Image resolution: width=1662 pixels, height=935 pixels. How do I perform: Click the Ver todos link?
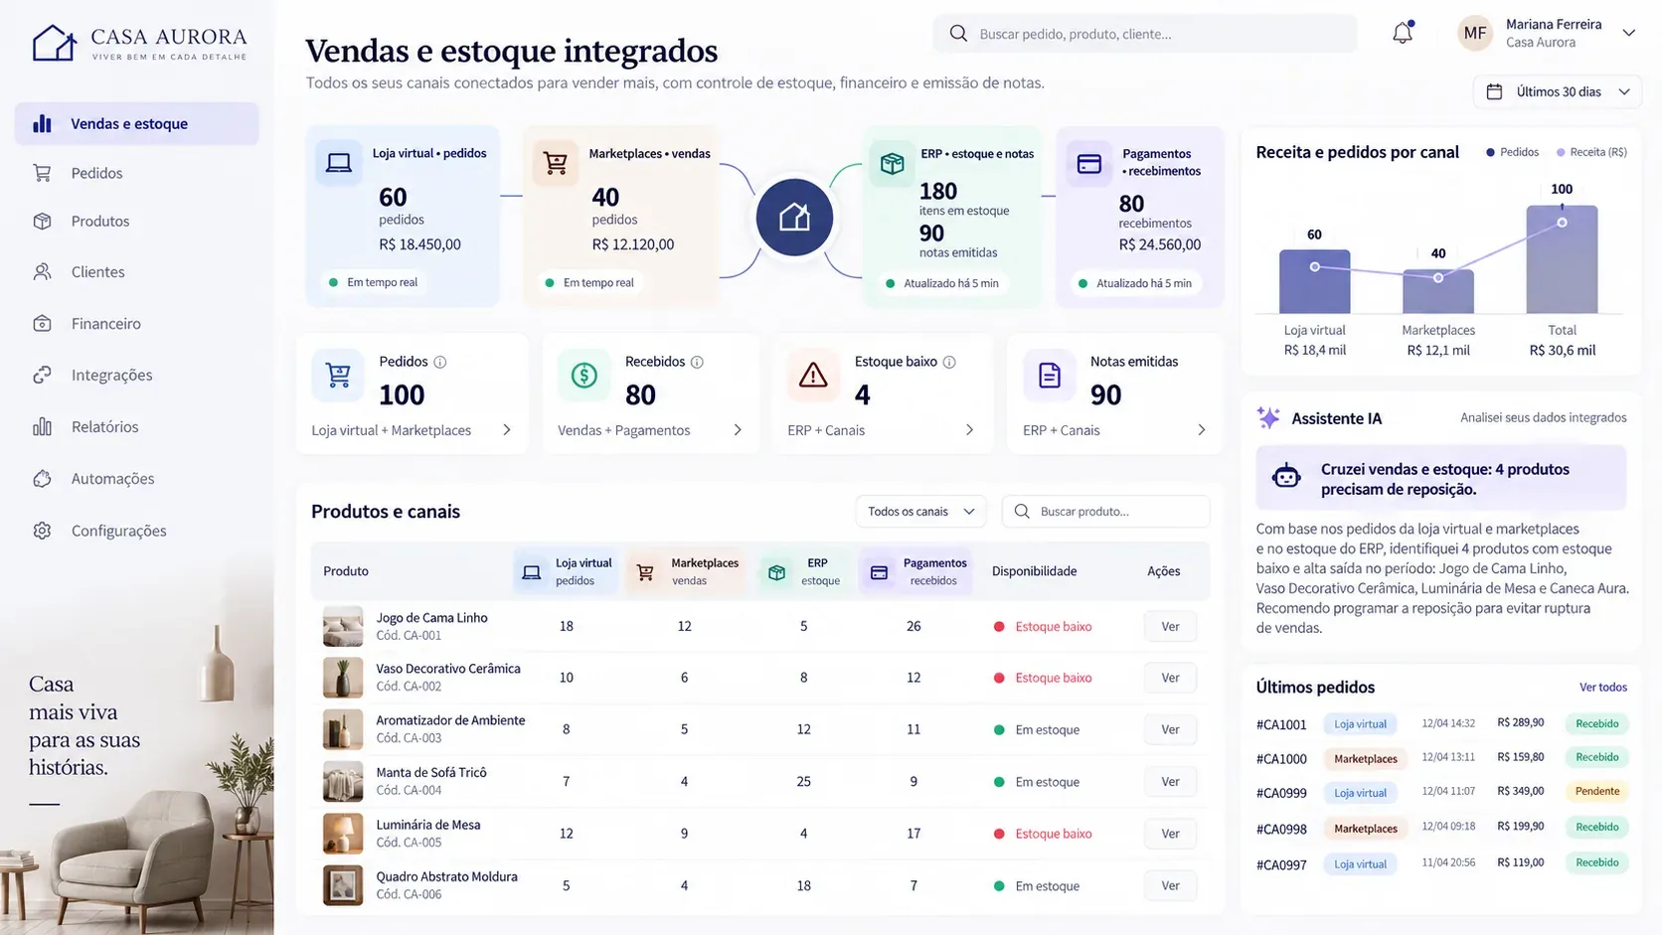coord(1603,688)
